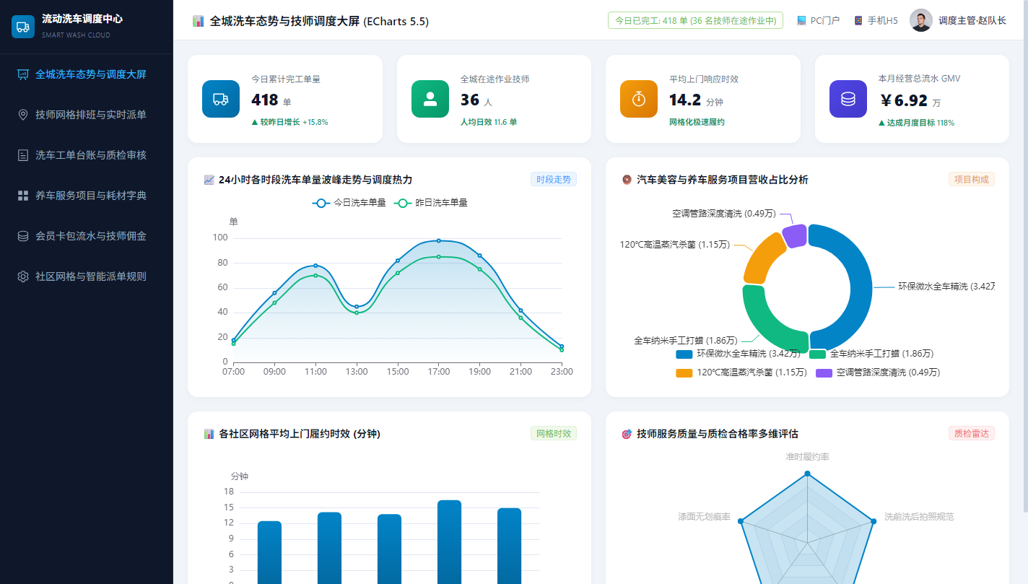Click the SMART WASH CLOUD subtitle text
This screenshot has height=584, width=1028.
[x=76, y=35]
